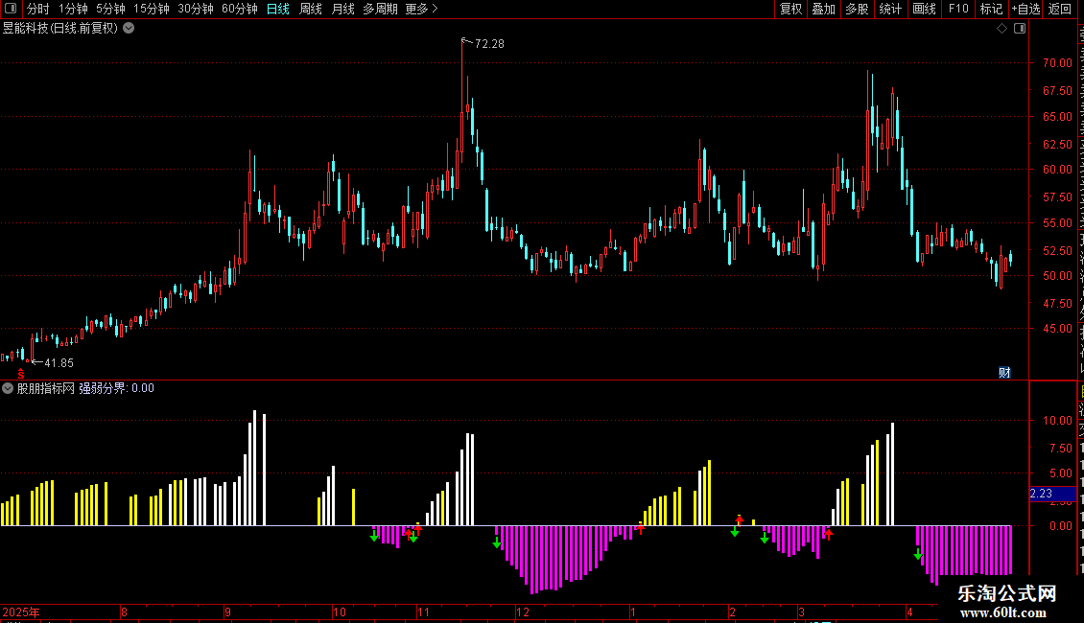
Task: Click the 标记 mark button
Action: pyautogui.click(x=991, y=9)
